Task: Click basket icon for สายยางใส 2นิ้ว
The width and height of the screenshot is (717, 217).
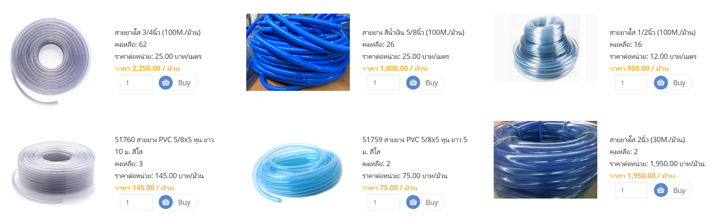Action: pos(661,190)
